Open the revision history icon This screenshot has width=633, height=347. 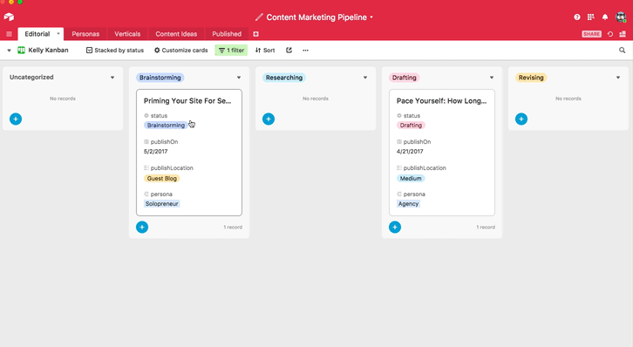tap(610, 34)
